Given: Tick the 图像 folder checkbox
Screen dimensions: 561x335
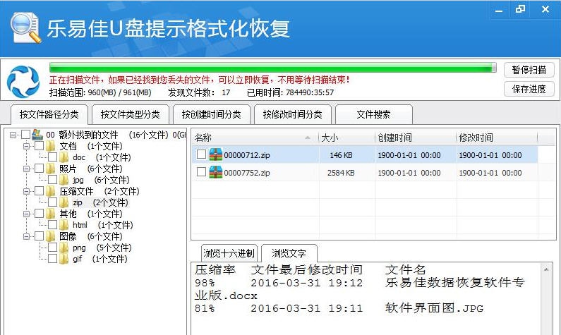Looking at the screenshot, I should pos(39,236).
